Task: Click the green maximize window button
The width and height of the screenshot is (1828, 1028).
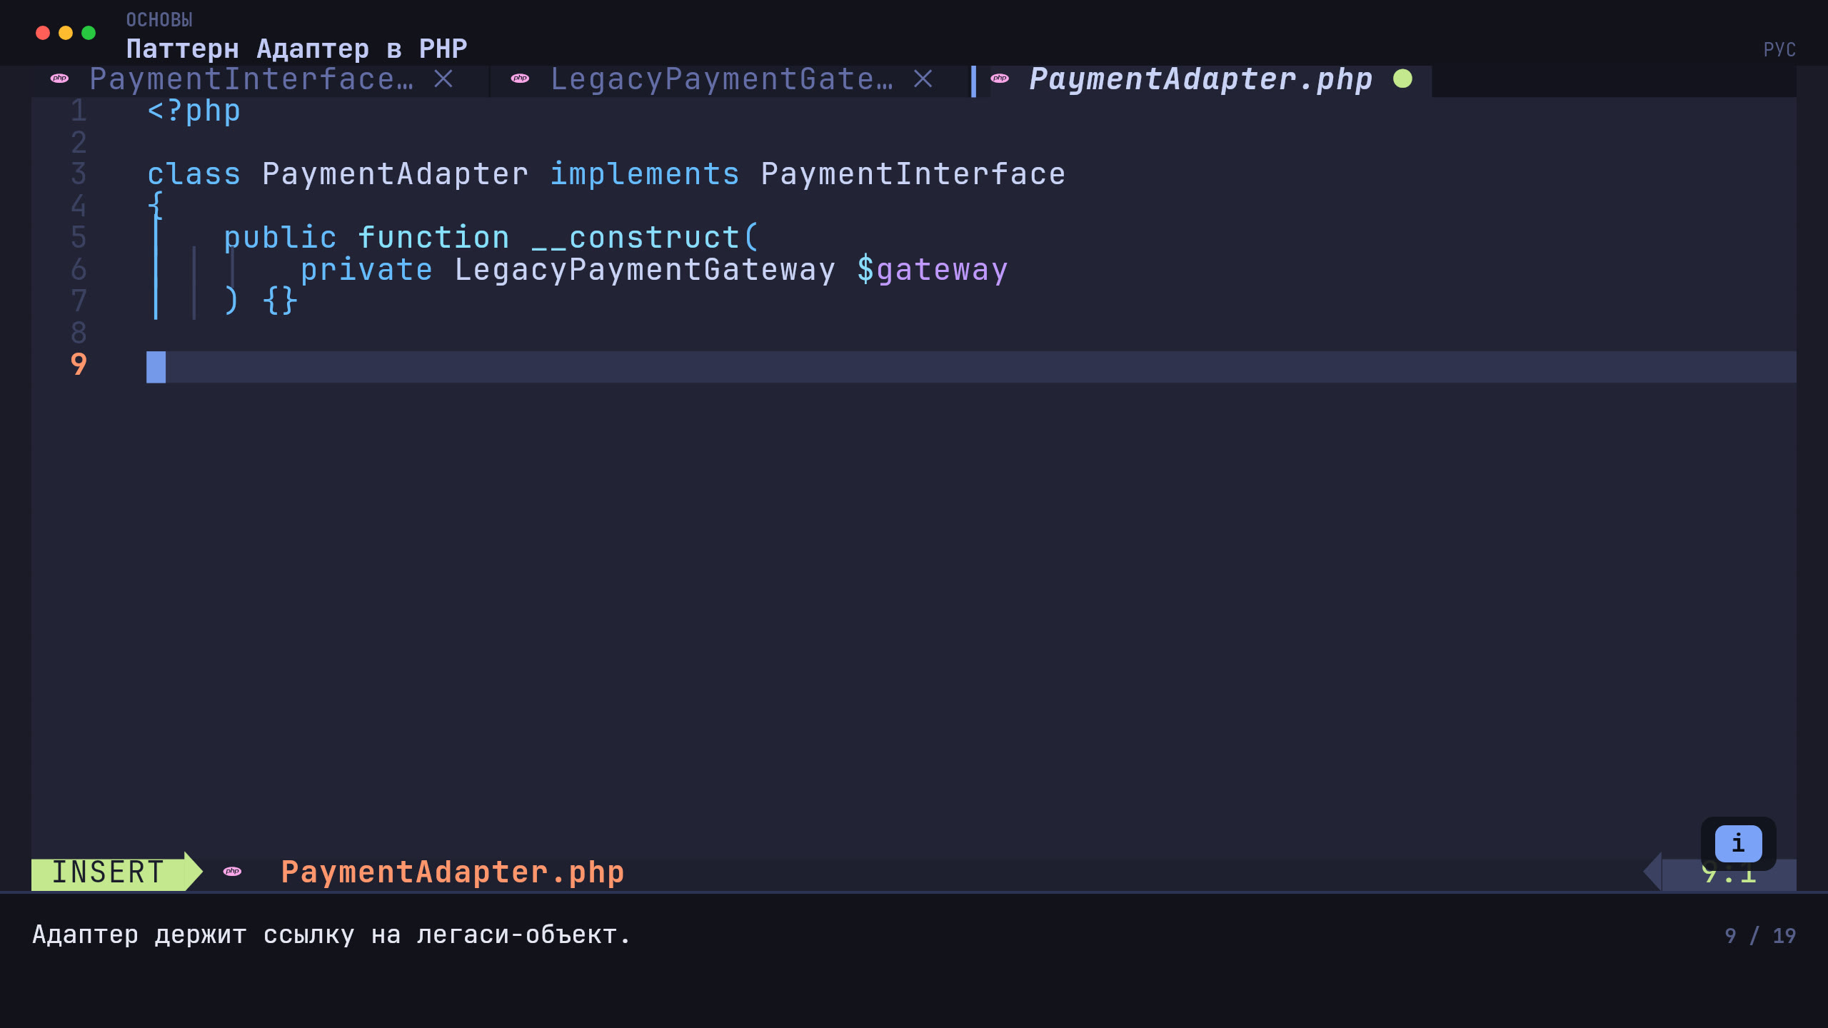Action: 89,33
